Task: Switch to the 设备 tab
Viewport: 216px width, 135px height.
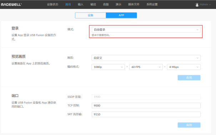Action: pos(90,15)
